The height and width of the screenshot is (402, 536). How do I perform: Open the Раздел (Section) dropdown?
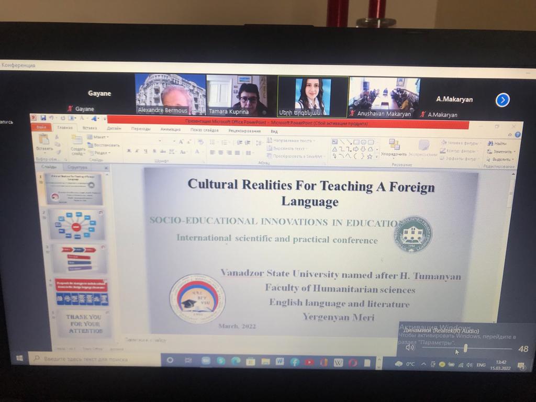pos(99,153)
